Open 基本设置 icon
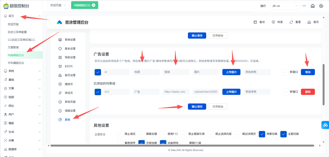 coord(60,49)
